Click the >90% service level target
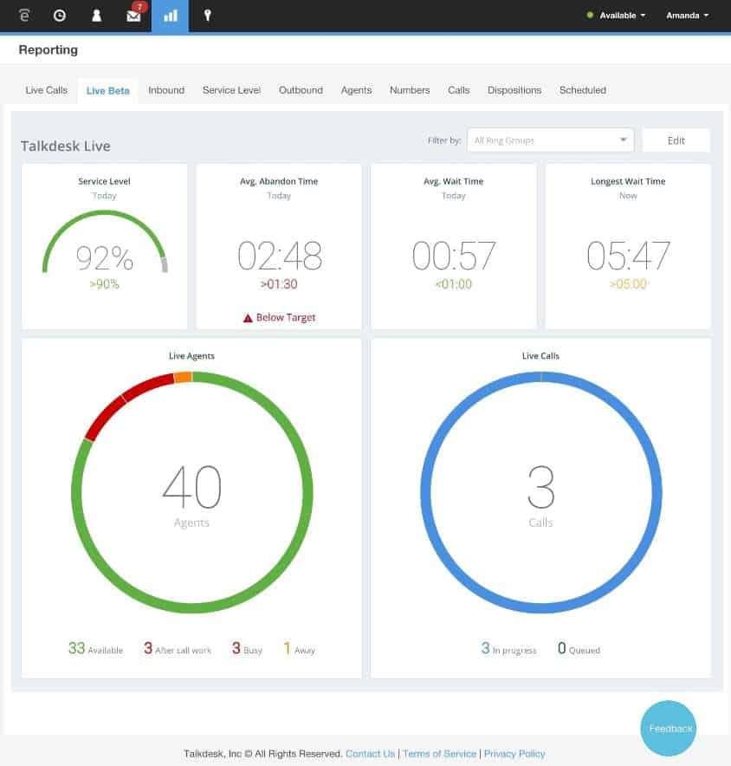731x766 pixels. coord(105,284)
